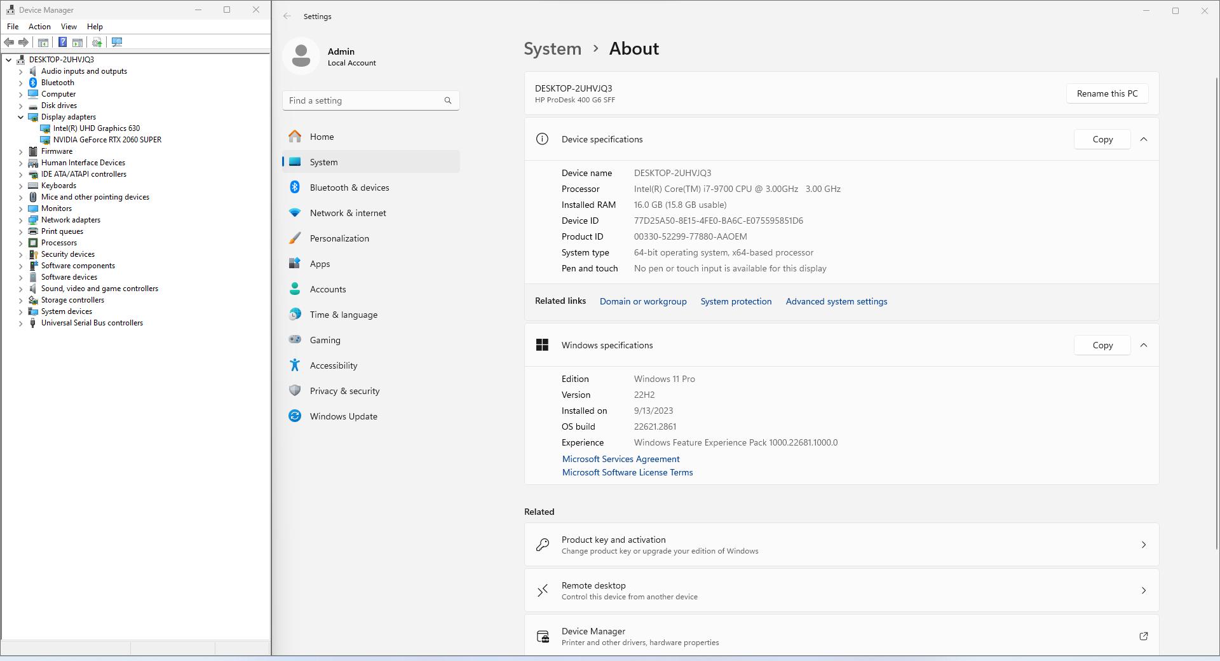Collapse the DESKTOP-2UHVJQ3 root node in Device Manager
This screenshot has width=1220, height=661.
9,60
